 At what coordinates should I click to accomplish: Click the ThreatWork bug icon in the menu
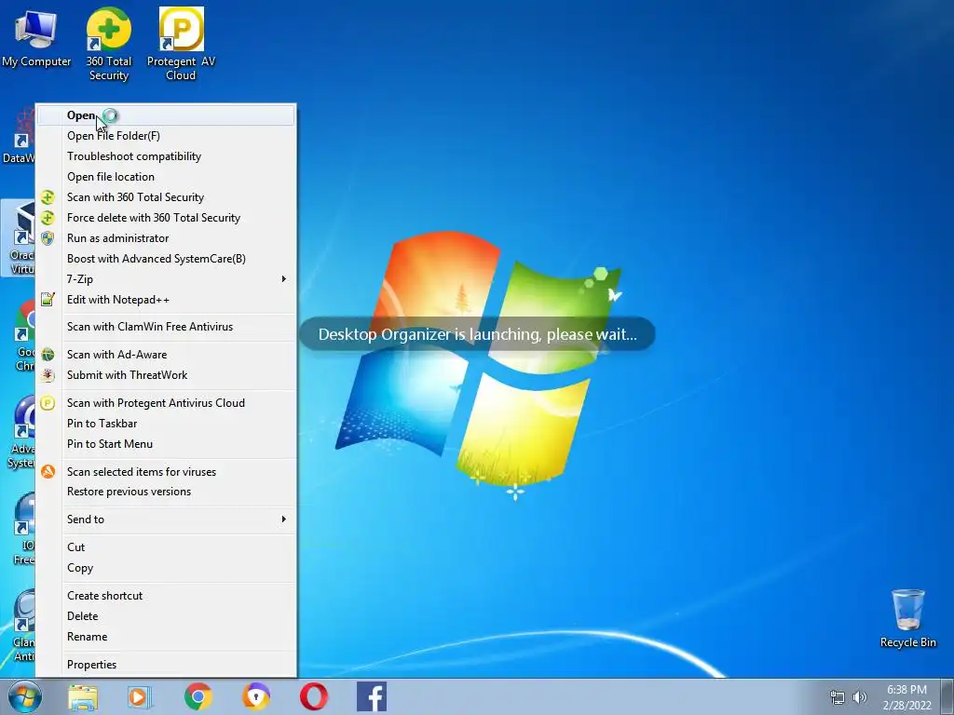[x=48, y=375]
